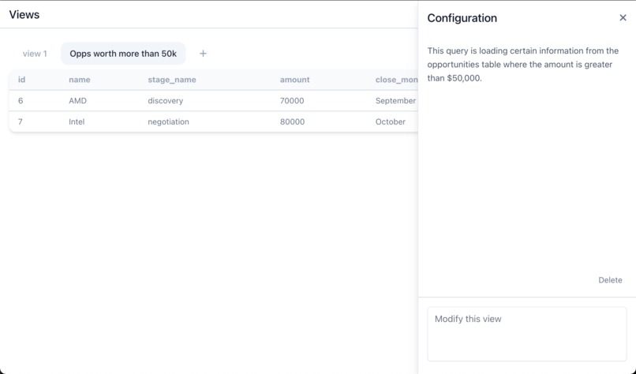Image resolution: width=636 pixels, height=374 pixels.
Task: Click the close_month column header
Action: 396,80
